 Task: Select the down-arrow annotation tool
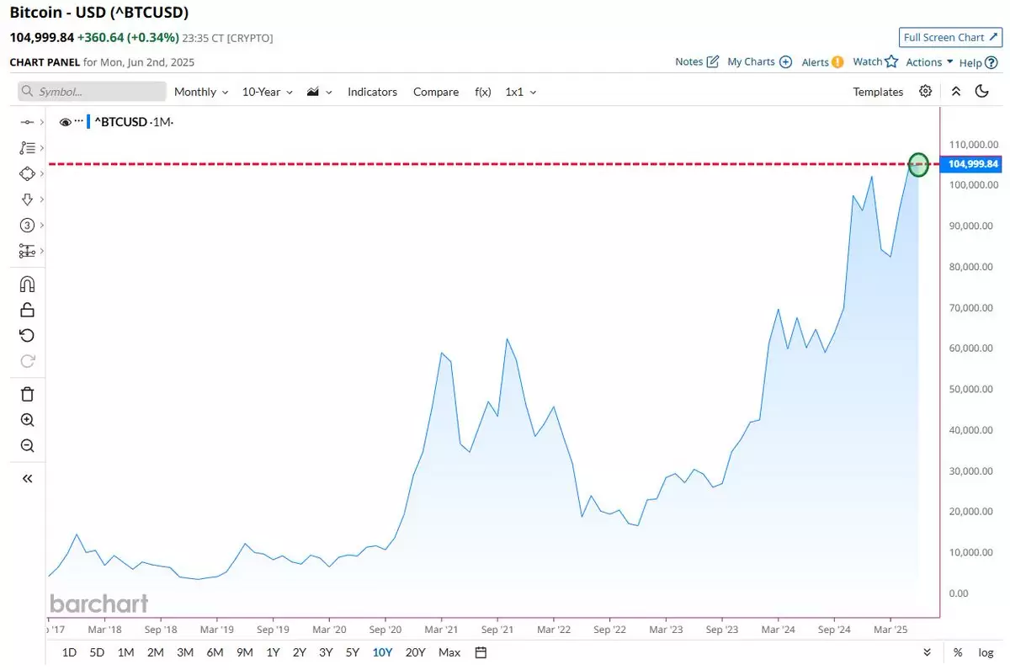click(x=27, y=199)
